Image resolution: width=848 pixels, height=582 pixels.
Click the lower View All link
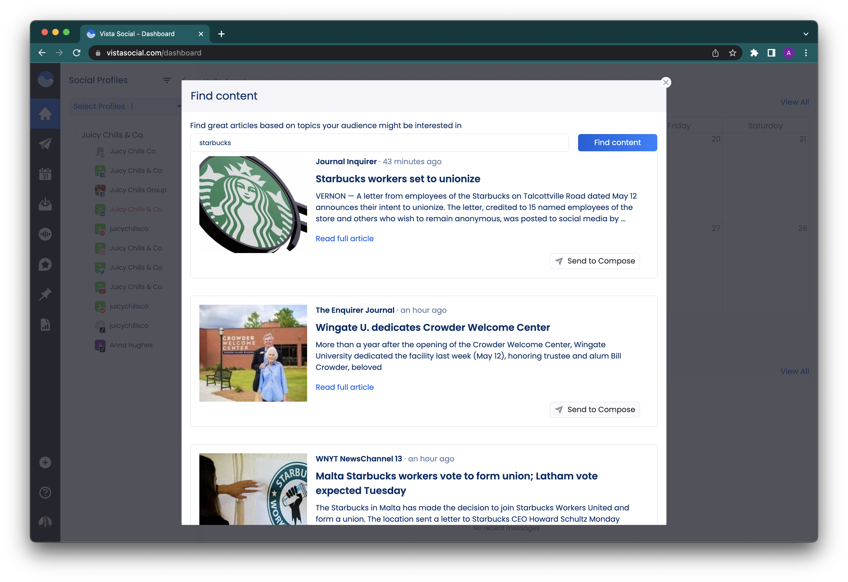pyautogui.click(x=794, y=371)
